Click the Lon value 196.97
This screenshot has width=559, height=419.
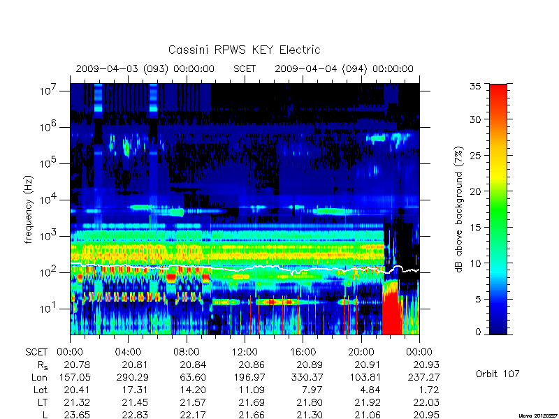tap(249, 377)
